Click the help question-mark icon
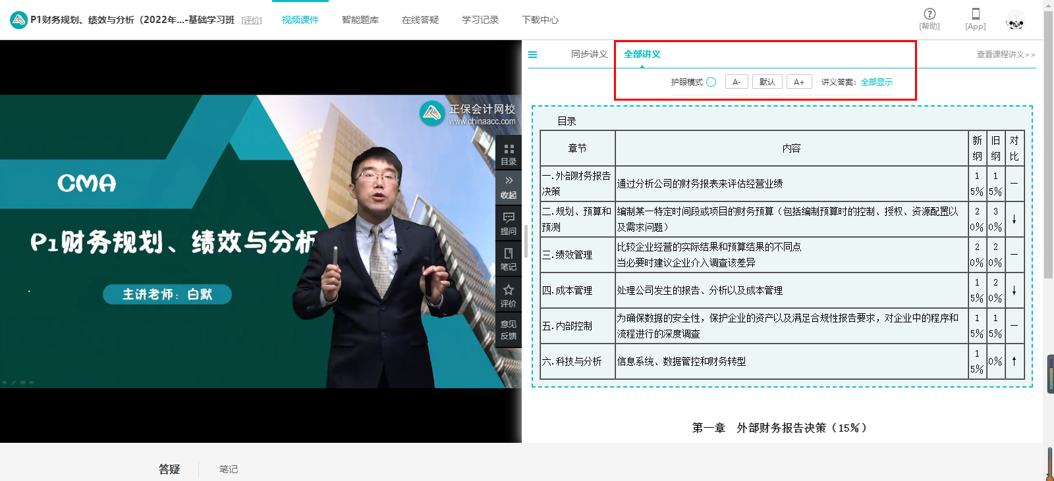 pyautogui.click(x=929, y=14)
